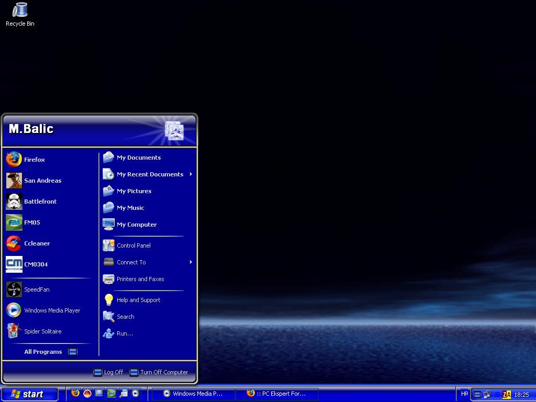Start Battlefront from pinned programs
536x402 pixels.
tap(40, 202)
